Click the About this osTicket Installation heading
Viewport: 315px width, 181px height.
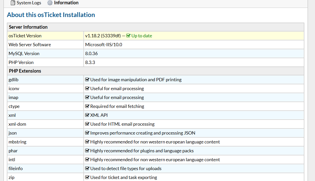(51, 15)
